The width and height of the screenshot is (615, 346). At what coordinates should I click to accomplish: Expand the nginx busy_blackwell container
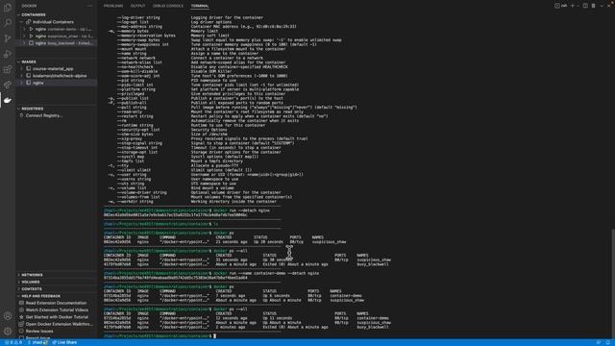(x=24, y=43)
